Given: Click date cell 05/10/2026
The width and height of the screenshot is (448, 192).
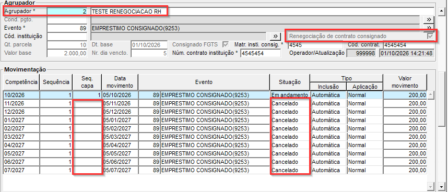Looking at the screenshot, I should click(x=120, y=95).
